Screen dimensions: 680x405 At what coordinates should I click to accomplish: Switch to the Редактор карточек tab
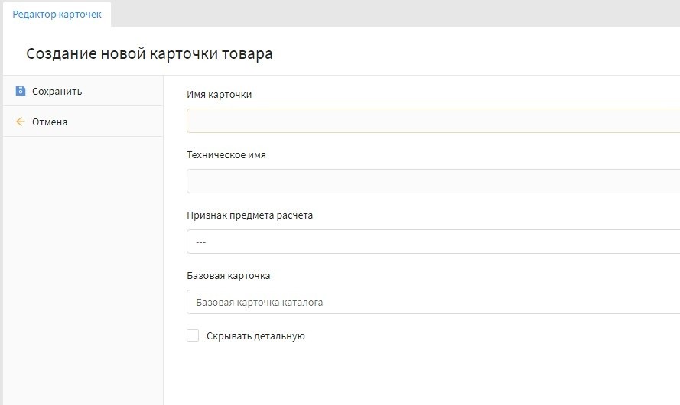(57, 15)
